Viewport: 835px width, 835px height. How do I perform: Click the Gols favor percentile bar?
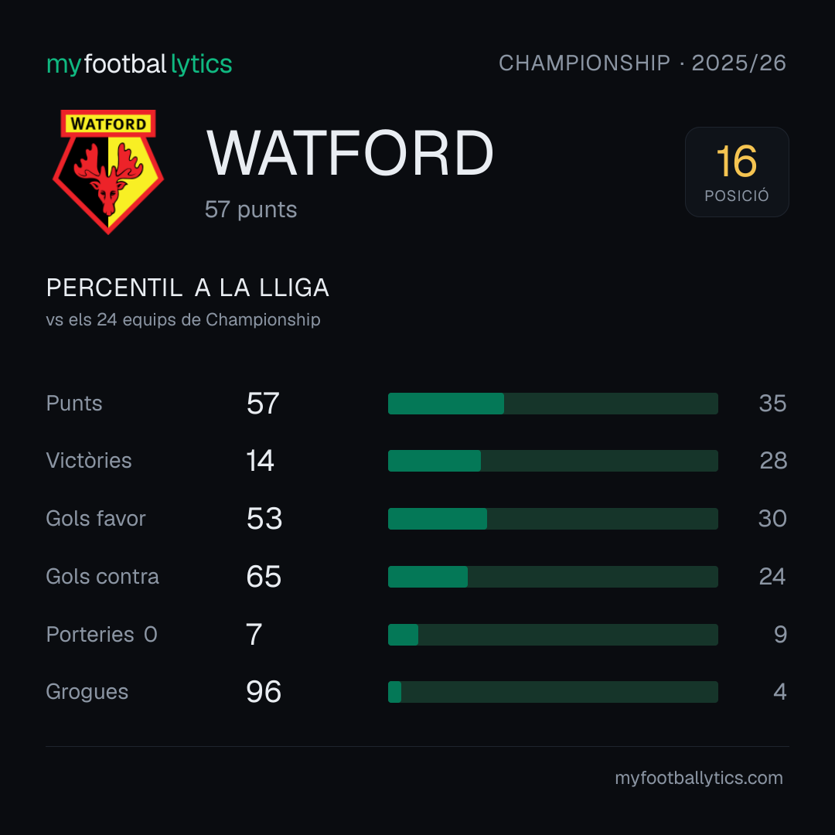point(553,519)
